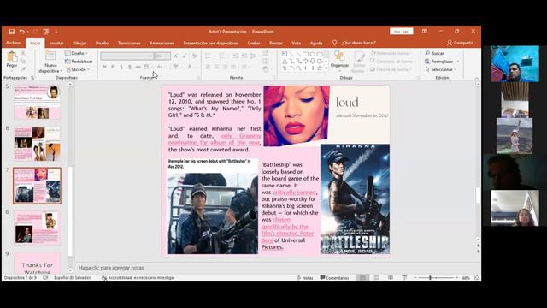Start slideshow icon in status bar
This screenshot has width=547, height=308.
pyautogui.click(x=404, y=278)
